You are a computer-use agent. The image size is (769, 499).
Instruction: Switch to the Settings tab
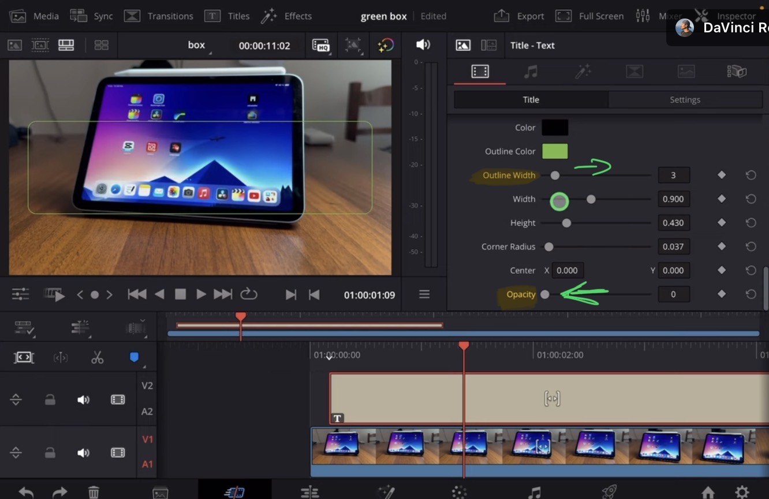coord(685,100)
